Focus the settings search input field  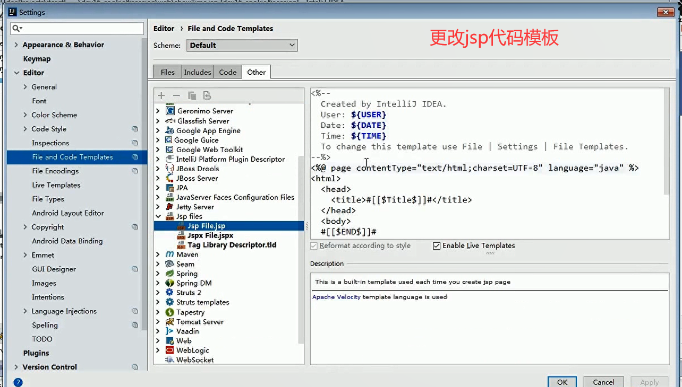(x=77, y=28)
